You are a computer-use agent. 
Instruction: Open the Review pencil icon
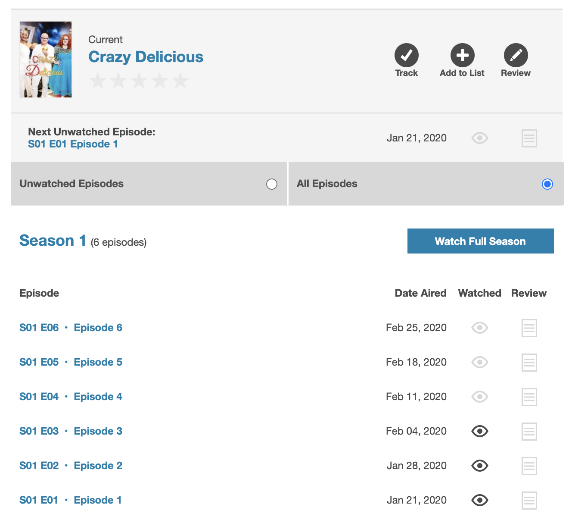(x=516, y=55)
